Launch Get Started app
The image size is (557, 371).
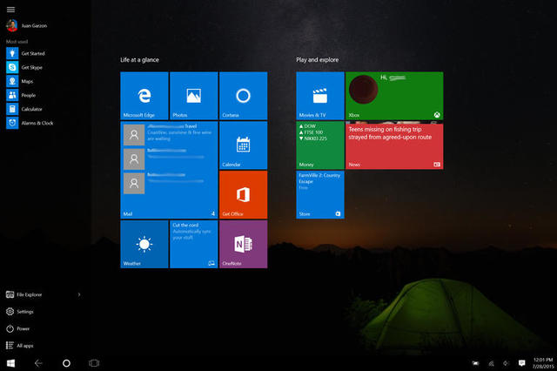coord(25,53)
